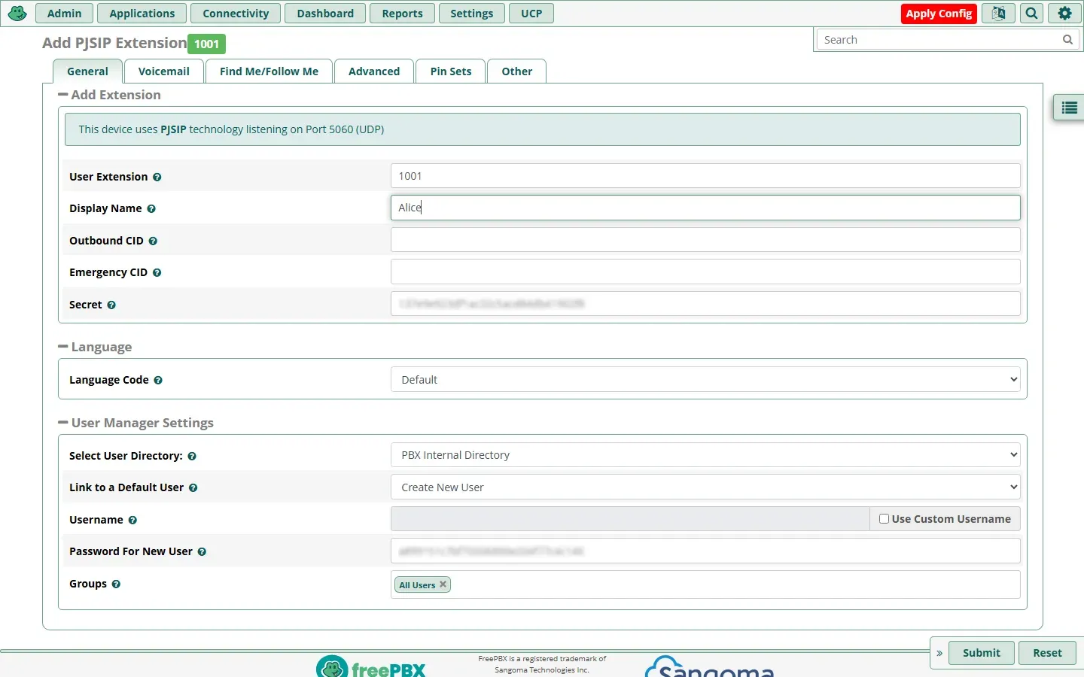Click the magnifier search icon button
The width and height of the screenshot is (1084, 677).
click(x=1031, y=14)
